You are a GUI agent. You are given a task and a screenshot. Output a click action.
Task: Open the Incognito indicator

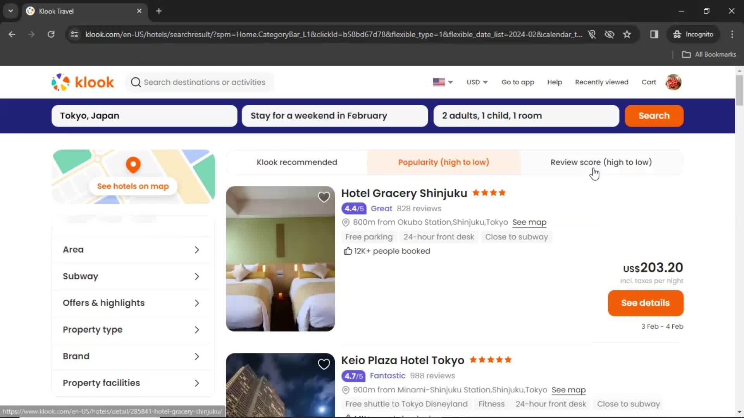(x=693, y=34)
